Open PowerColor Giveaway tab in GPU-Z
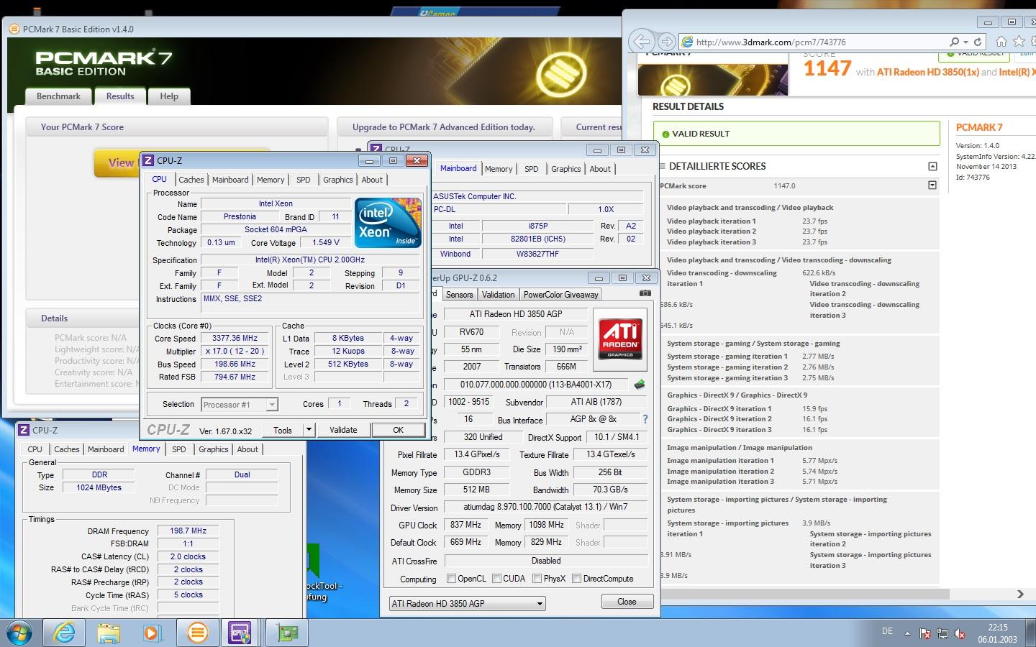 pyautogui.click(x=560, y=295)
